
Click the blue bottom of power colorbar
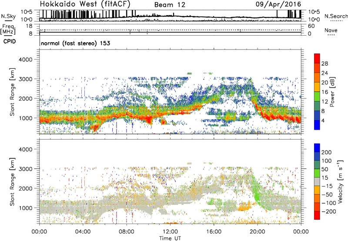tap(317, 125)
